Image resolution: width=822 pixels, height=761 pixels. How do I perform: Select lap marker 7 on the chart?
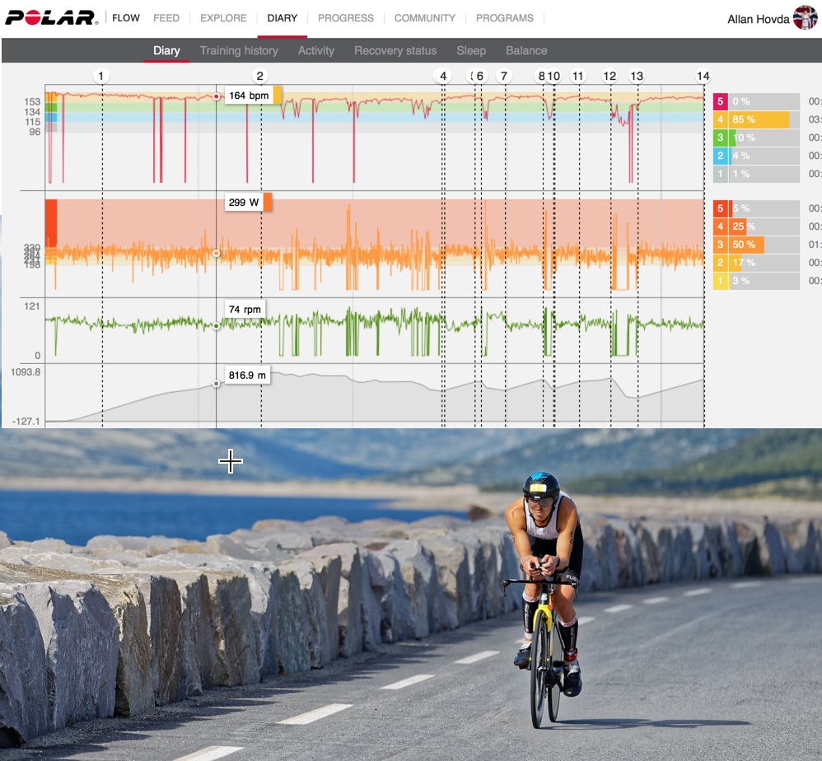point(503,75)
